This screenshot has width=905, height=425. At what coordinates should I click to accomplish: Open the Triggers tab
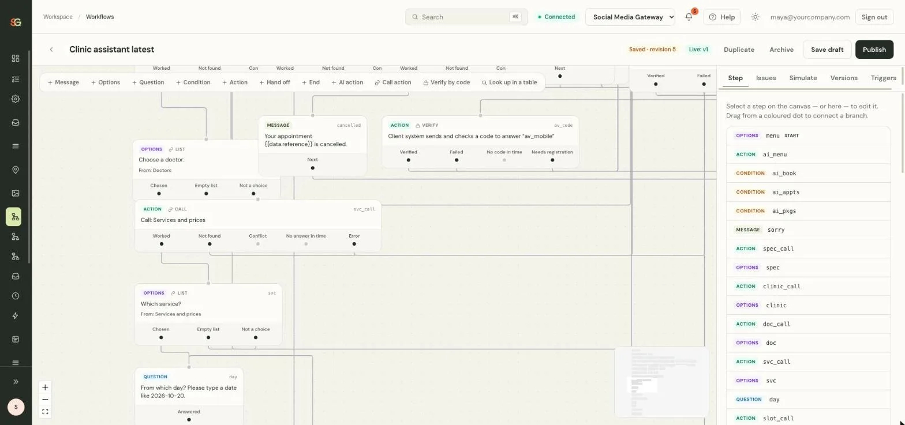pos(883,78)
